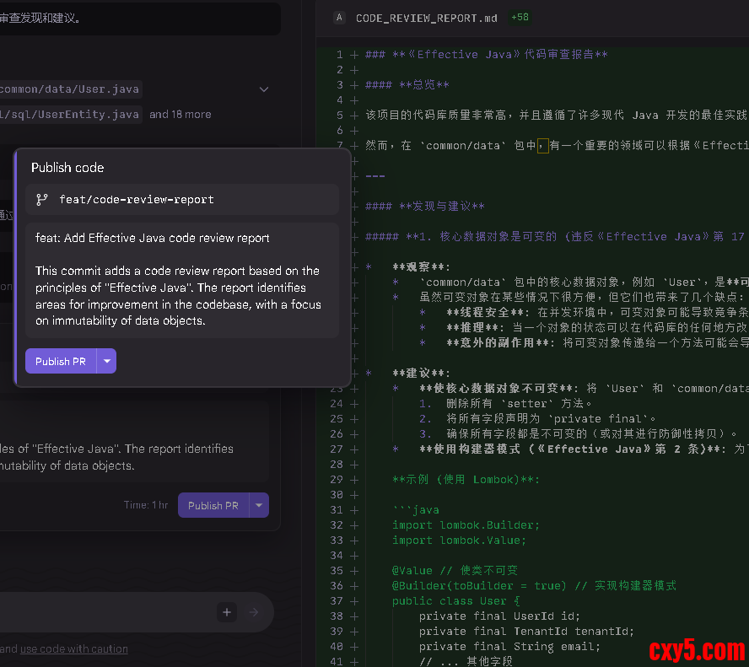
Task: Click the 'import lombok.Value;' line
Action: pos(459,541)
